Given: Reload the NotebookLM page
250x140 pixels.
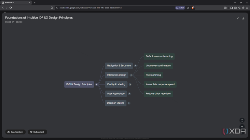Looking at the screenshot, I should point(11,8).
